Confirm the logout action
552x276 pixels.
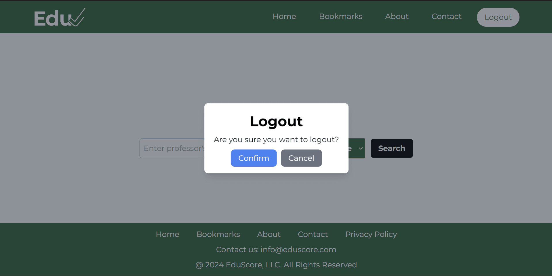point(254,158)
